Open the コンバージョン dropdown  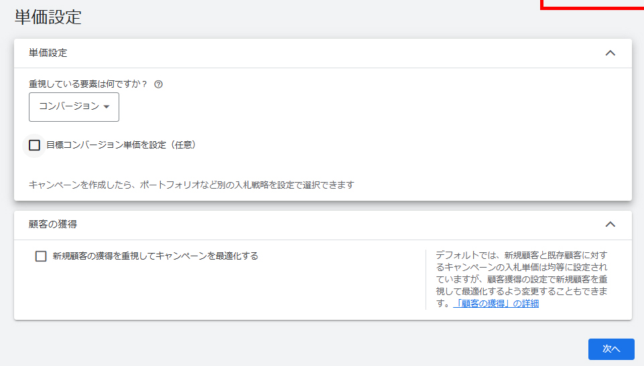pyautogui.click(x=74, y=107)
